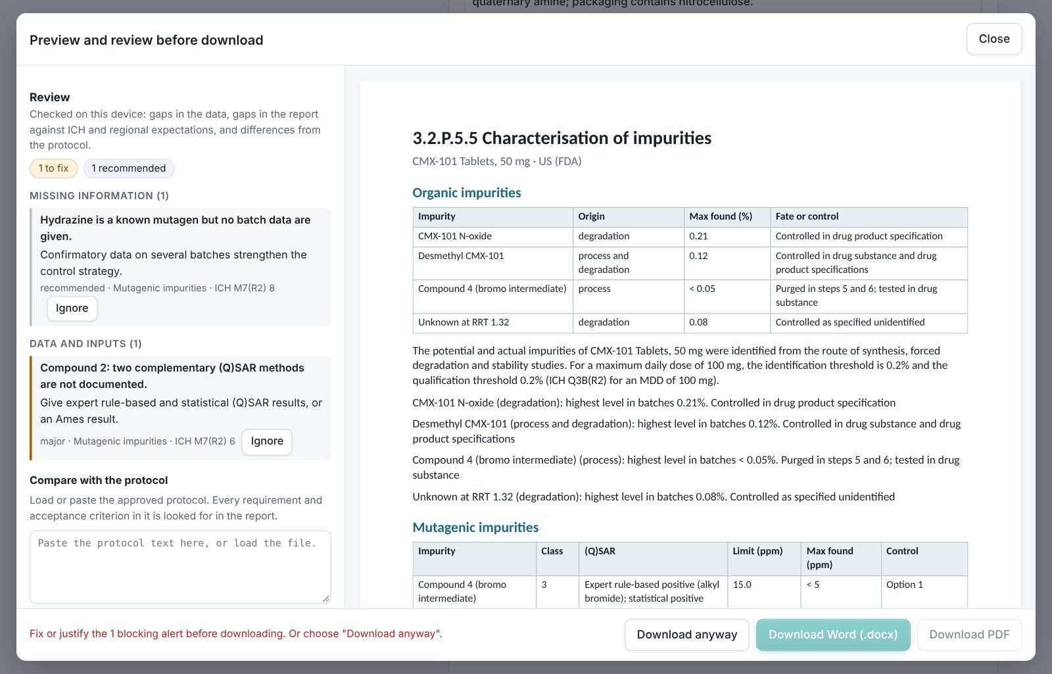Click the '1 recommended' badge
This screenshot has width=1052, height=674.
(x=129, y=168)
